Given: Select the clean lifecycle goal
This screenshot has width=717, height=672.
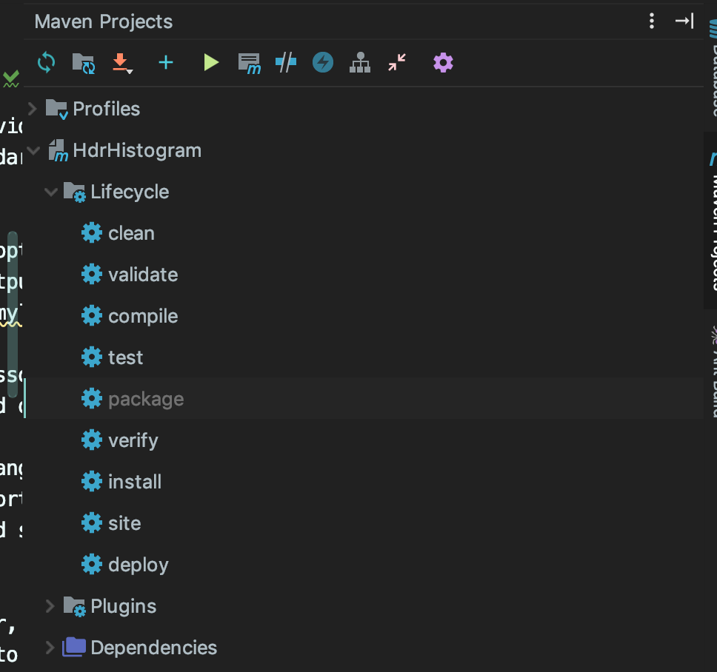Looking at the screenshot, I should tap(131, 233).
